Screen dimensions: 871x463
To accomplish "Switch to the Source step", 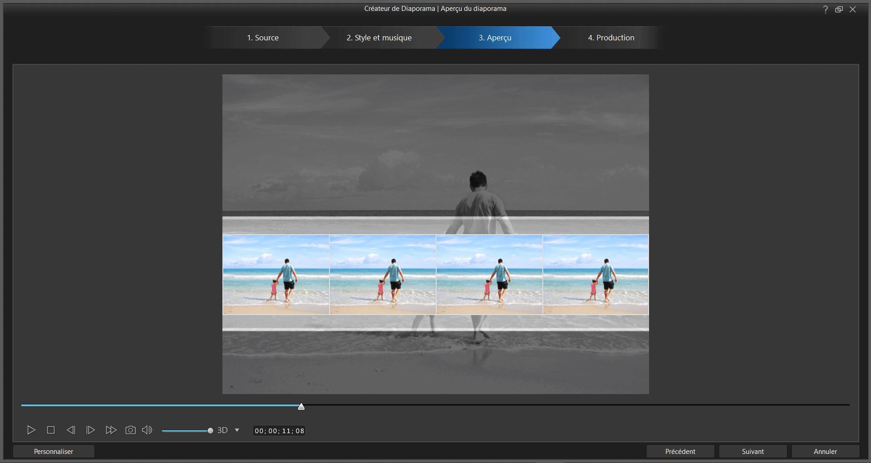I will 262,38.
